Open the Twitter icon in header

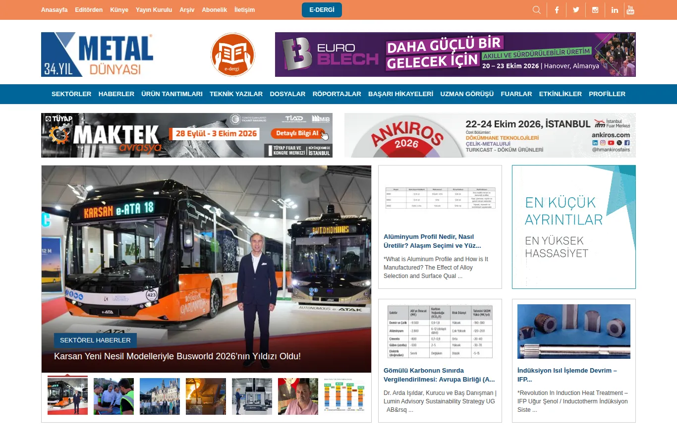coord(576,10)
